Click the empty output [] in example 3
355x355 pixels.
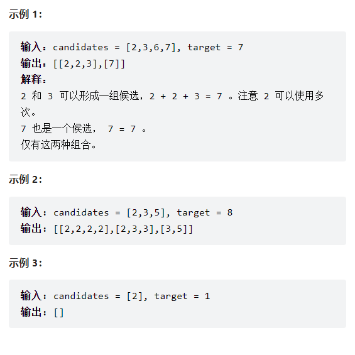click(58, 313)
